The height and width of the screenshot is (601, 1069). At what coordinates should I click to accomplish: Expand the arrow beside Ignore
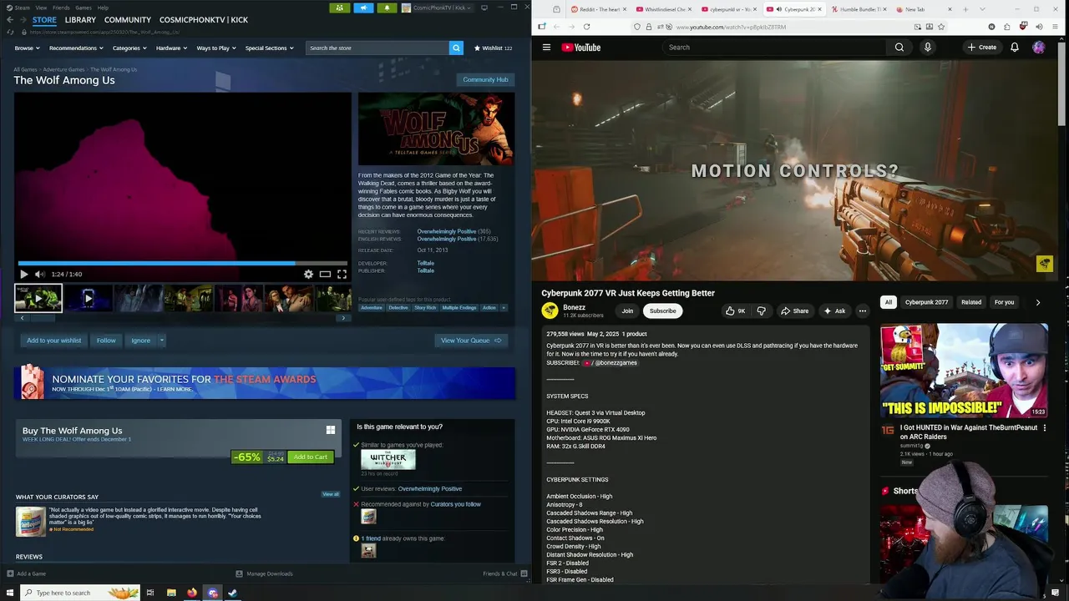pos(162,340)
